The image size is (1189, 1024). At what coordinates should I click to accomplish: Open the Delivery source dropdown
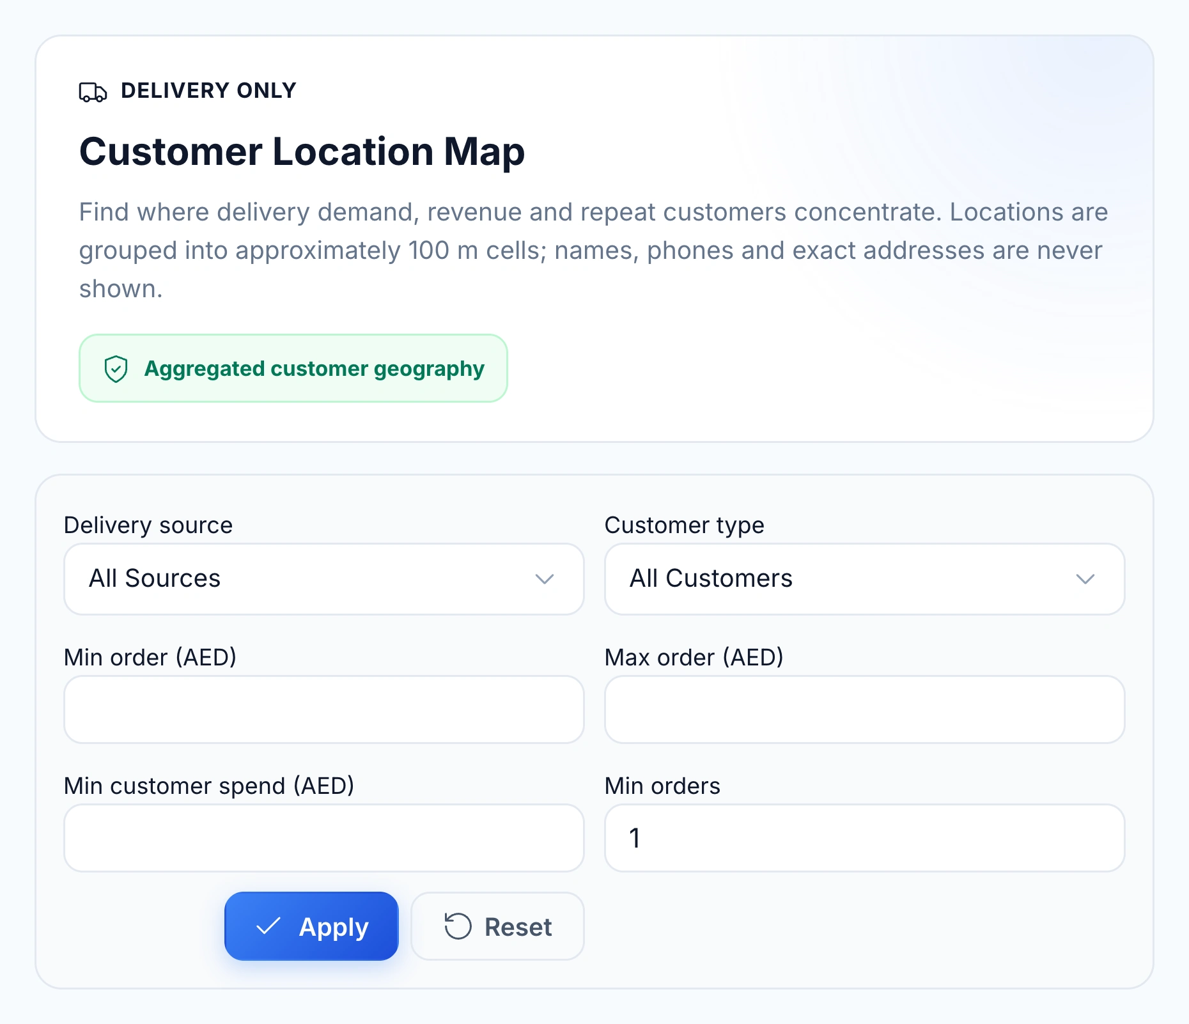(324, 579)
